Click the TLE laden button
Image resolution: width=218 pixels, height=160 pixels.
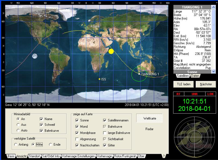[184, 84]
